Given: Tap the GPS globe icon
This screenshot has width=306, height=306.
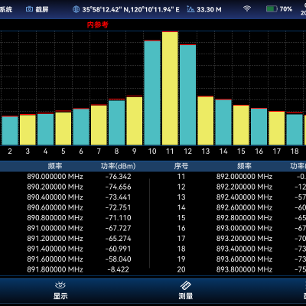Looking at the screenshot, I should [76, 9].
